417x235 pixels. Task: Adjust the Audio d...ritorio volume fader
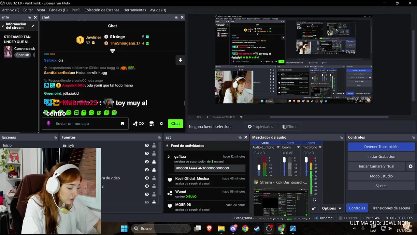tap(259, 167)
